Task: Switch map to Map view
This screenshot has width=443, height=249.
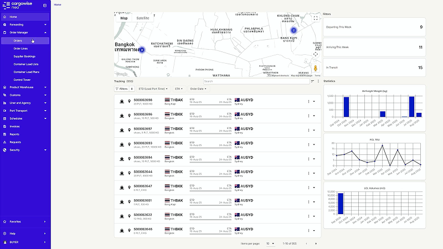Action: (x=124, y=18)
